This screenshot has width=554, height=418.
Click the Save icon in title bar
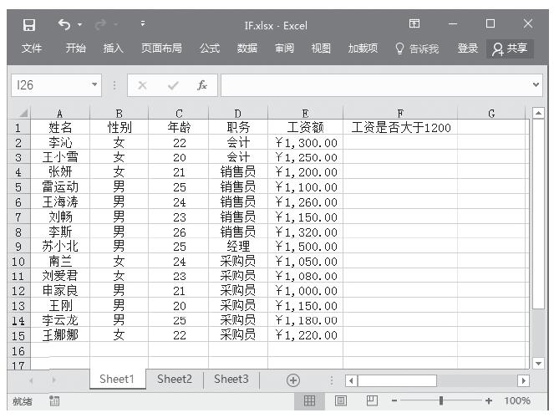29,24
